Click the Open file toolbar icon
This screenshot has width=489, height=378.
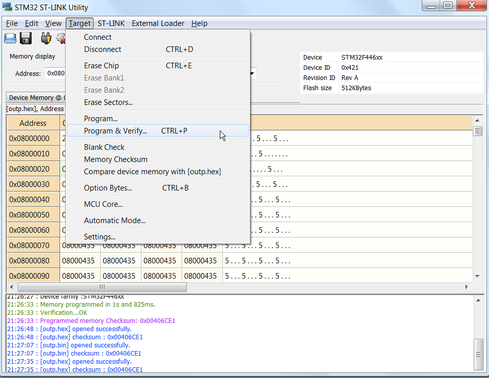[10, 38]
